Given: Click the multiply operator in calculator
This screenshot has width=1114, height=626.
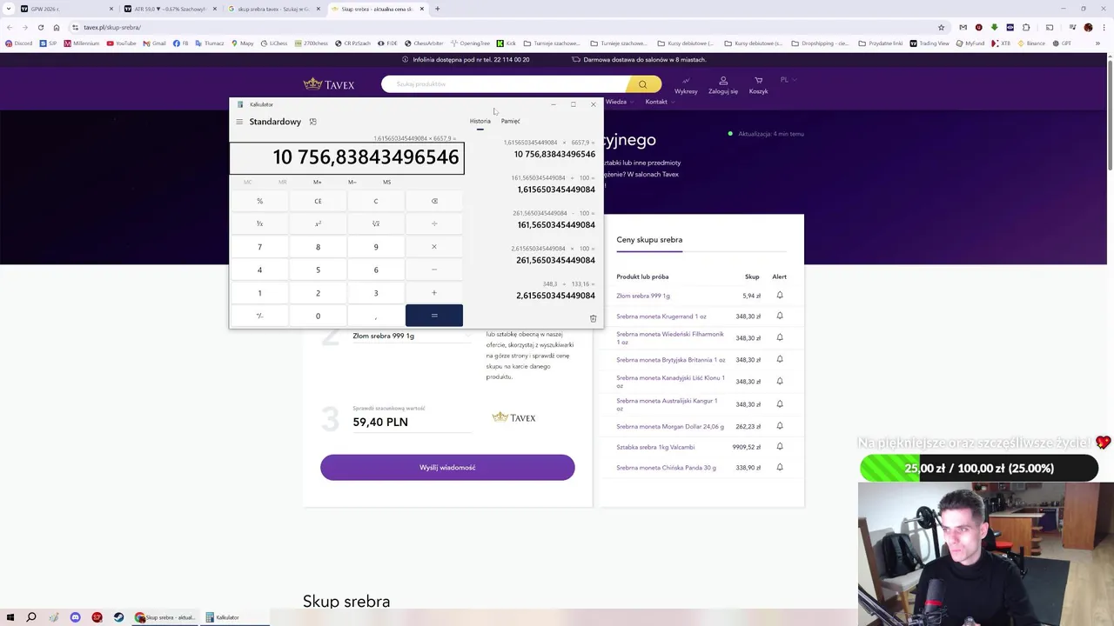Looking at the screenshot, I should pos(434,247).
